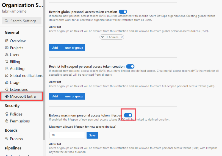The image size is (222, 156).
Task: Remove IT Admins from allow list
Action: tap(121, 37)
